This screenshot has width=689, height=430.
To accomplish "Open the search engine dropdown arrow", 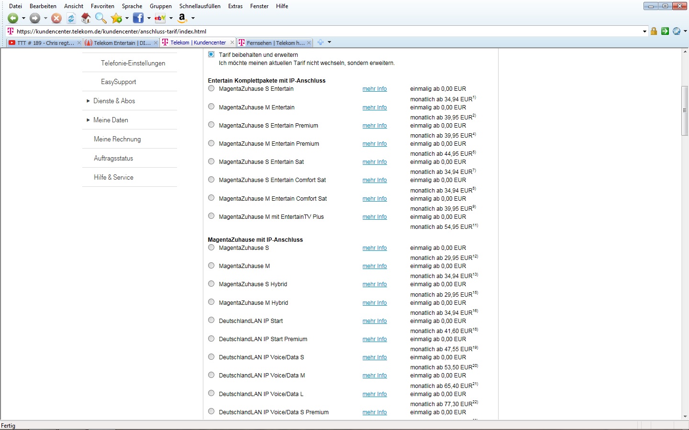I will 685,31.
